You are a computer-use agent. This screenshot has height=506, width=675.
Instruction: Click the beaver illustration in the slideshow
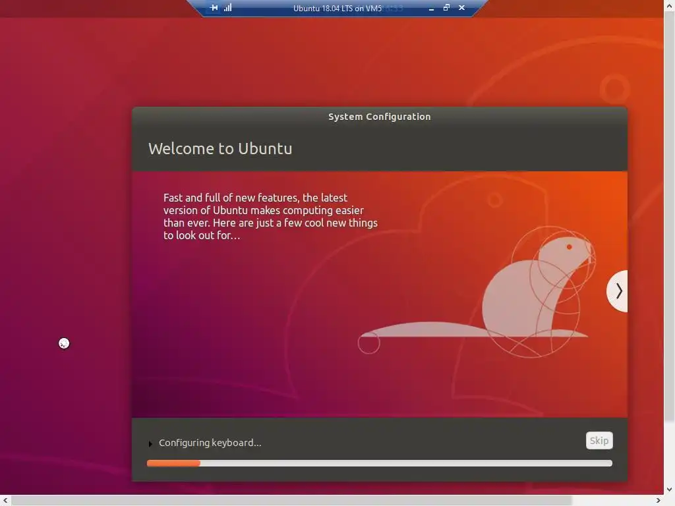click(x=478, y=292)
